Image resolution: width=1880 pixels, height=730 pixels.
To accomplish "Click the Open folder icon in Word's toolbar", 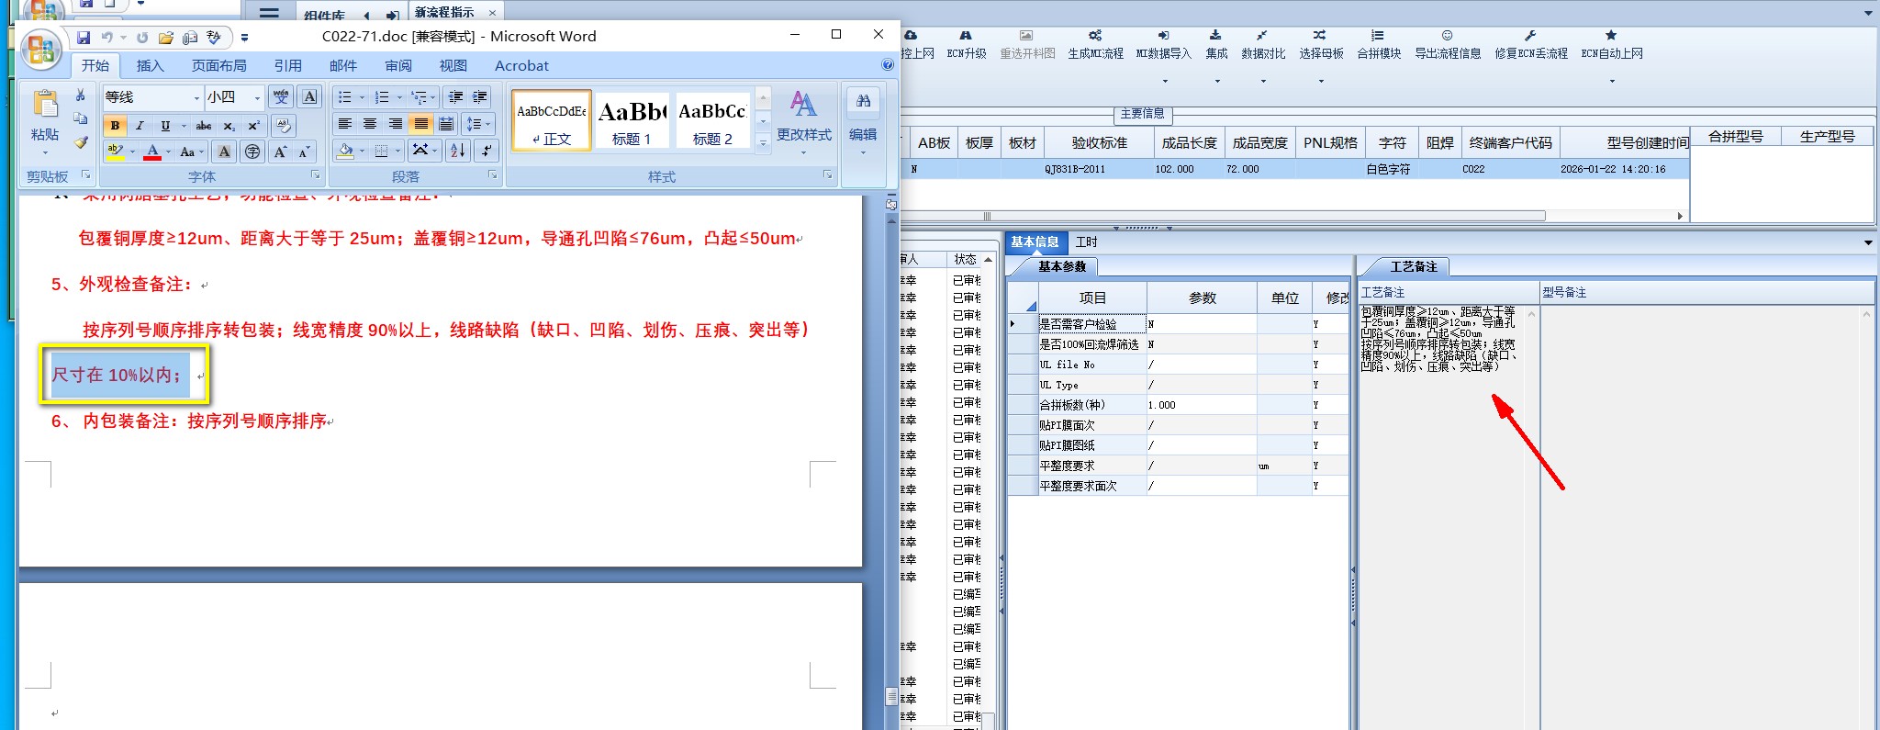I will [166, 38].
